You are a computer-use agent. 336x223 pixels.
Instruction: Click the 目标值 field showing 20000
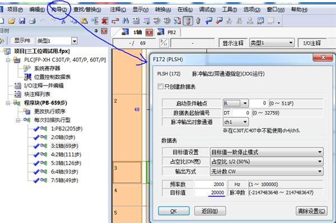[x=210, y=192]
